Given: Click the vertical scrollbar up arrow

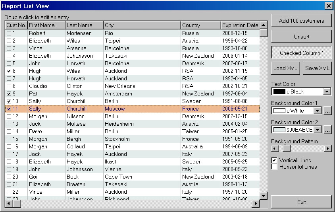Looking at the screenshot, I should click(264, 25).
